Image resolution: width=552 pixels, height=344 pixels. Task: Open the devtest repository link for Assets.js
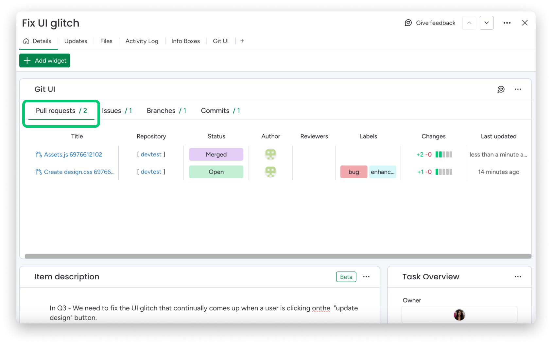point(151,154)
